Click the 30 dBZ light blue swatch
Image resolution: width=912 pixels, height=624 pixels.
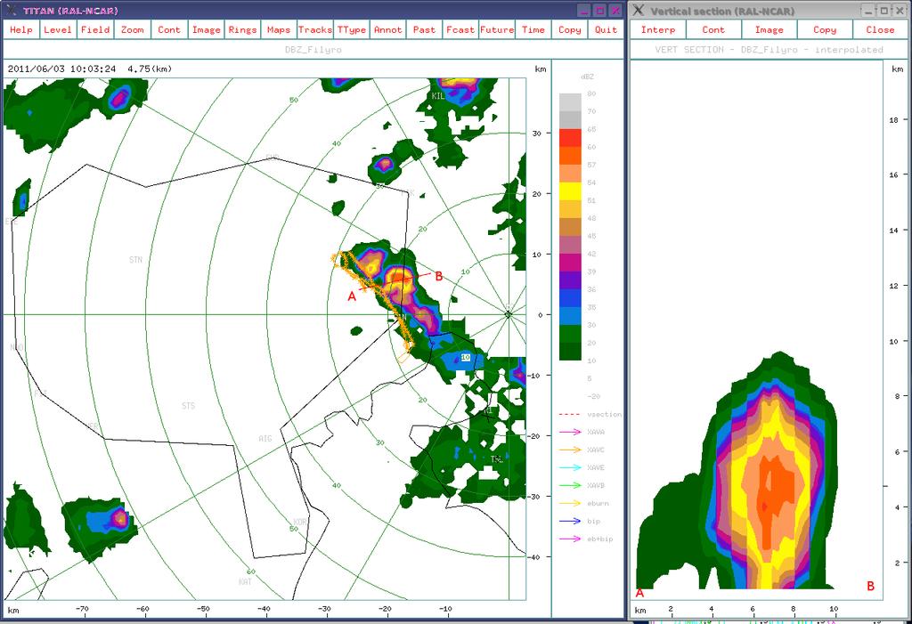click(570, 316)
